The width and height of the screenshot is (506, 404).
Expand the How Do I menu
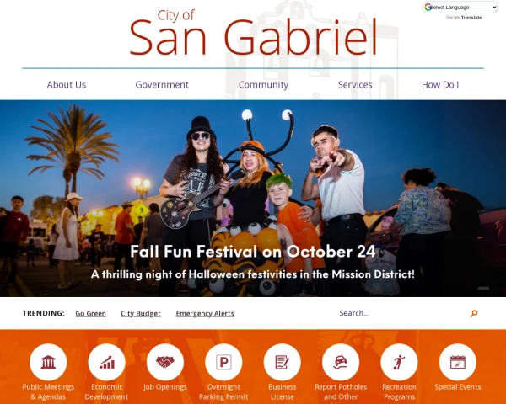point(440,85)
